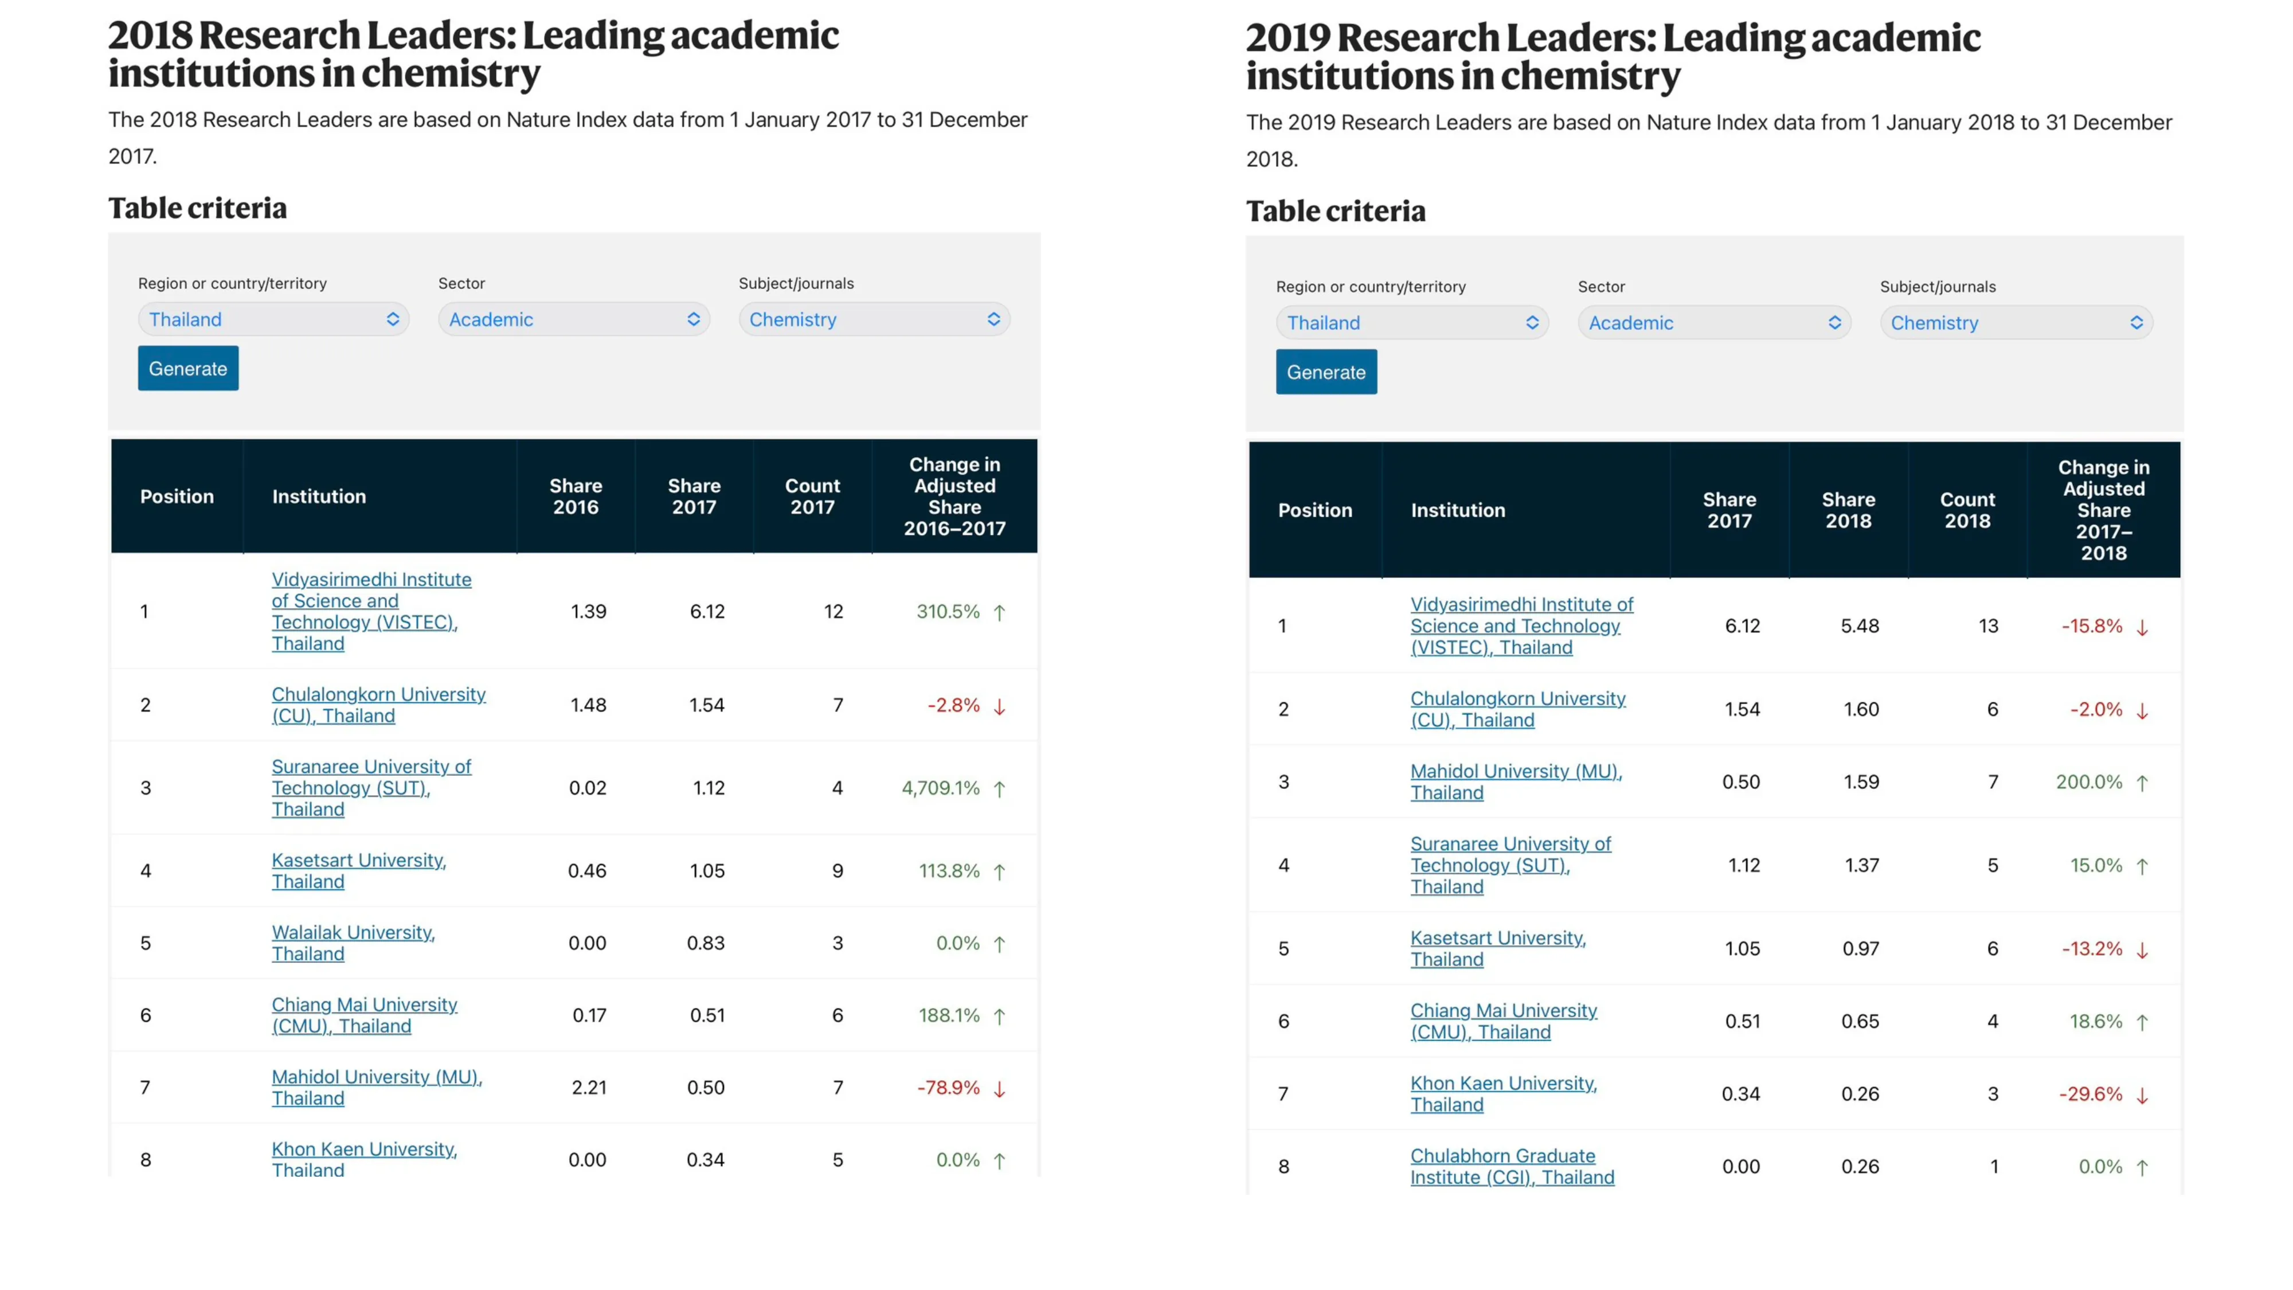Click the down arrow beside -15.8% change
2293x1290 pixels.
pyautogui.click(x=2142, y=628)
